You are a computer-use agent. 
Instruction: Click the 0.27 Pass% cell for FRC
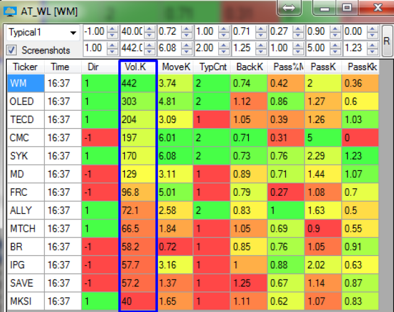(x=286, y=192)
